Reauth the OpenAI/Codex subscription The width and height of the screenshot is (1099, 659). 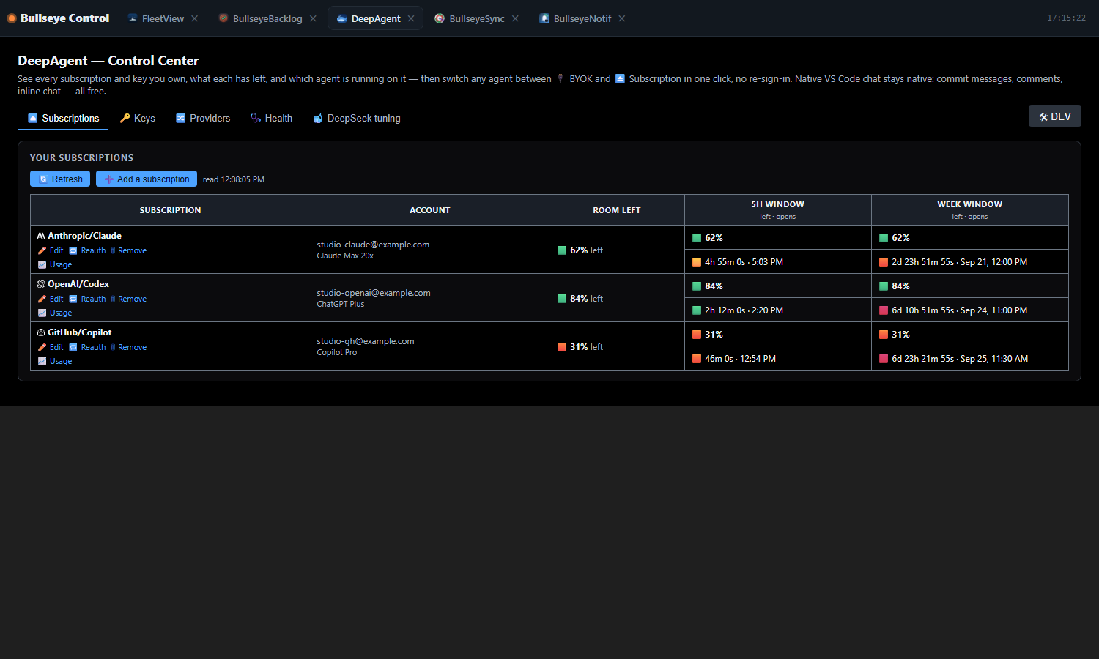pos(87,299)
